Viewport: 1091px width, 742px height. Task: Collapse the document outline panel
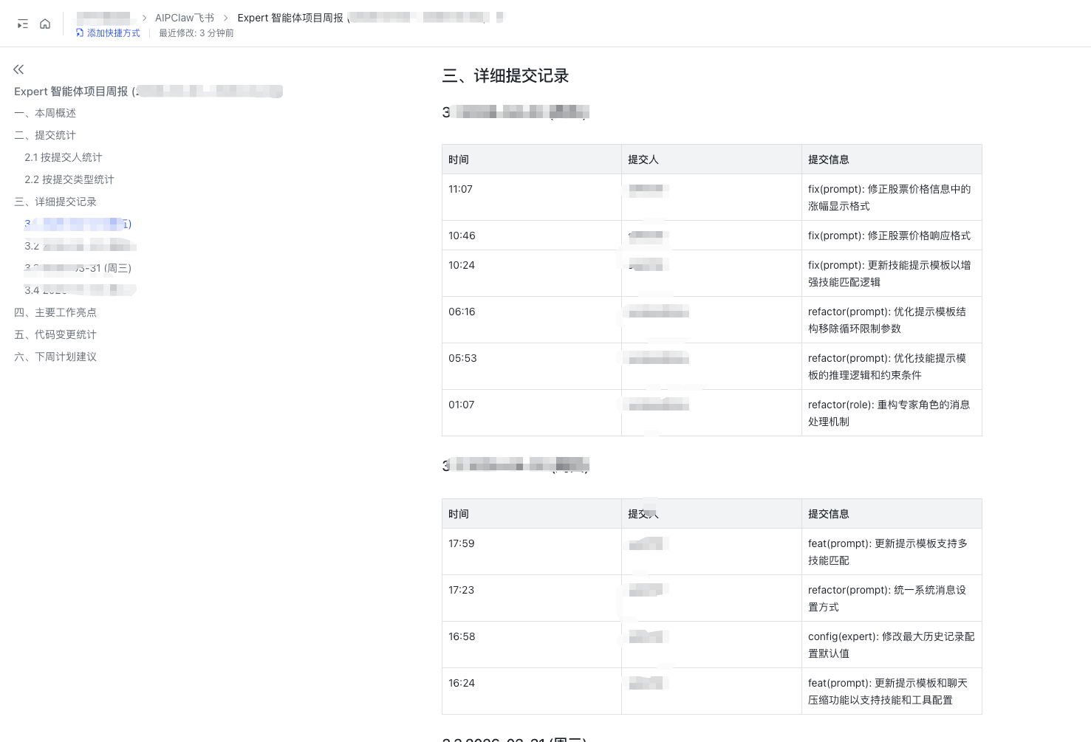18,69
